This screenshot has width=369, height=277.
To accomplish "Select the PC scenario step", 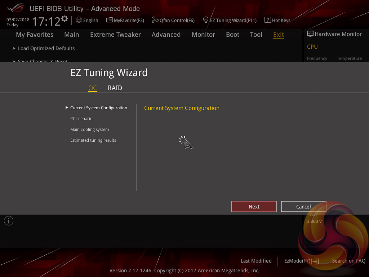I will pos(81,118).
